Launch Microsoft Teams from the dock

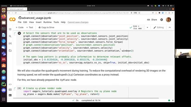[x=4, y=53]
